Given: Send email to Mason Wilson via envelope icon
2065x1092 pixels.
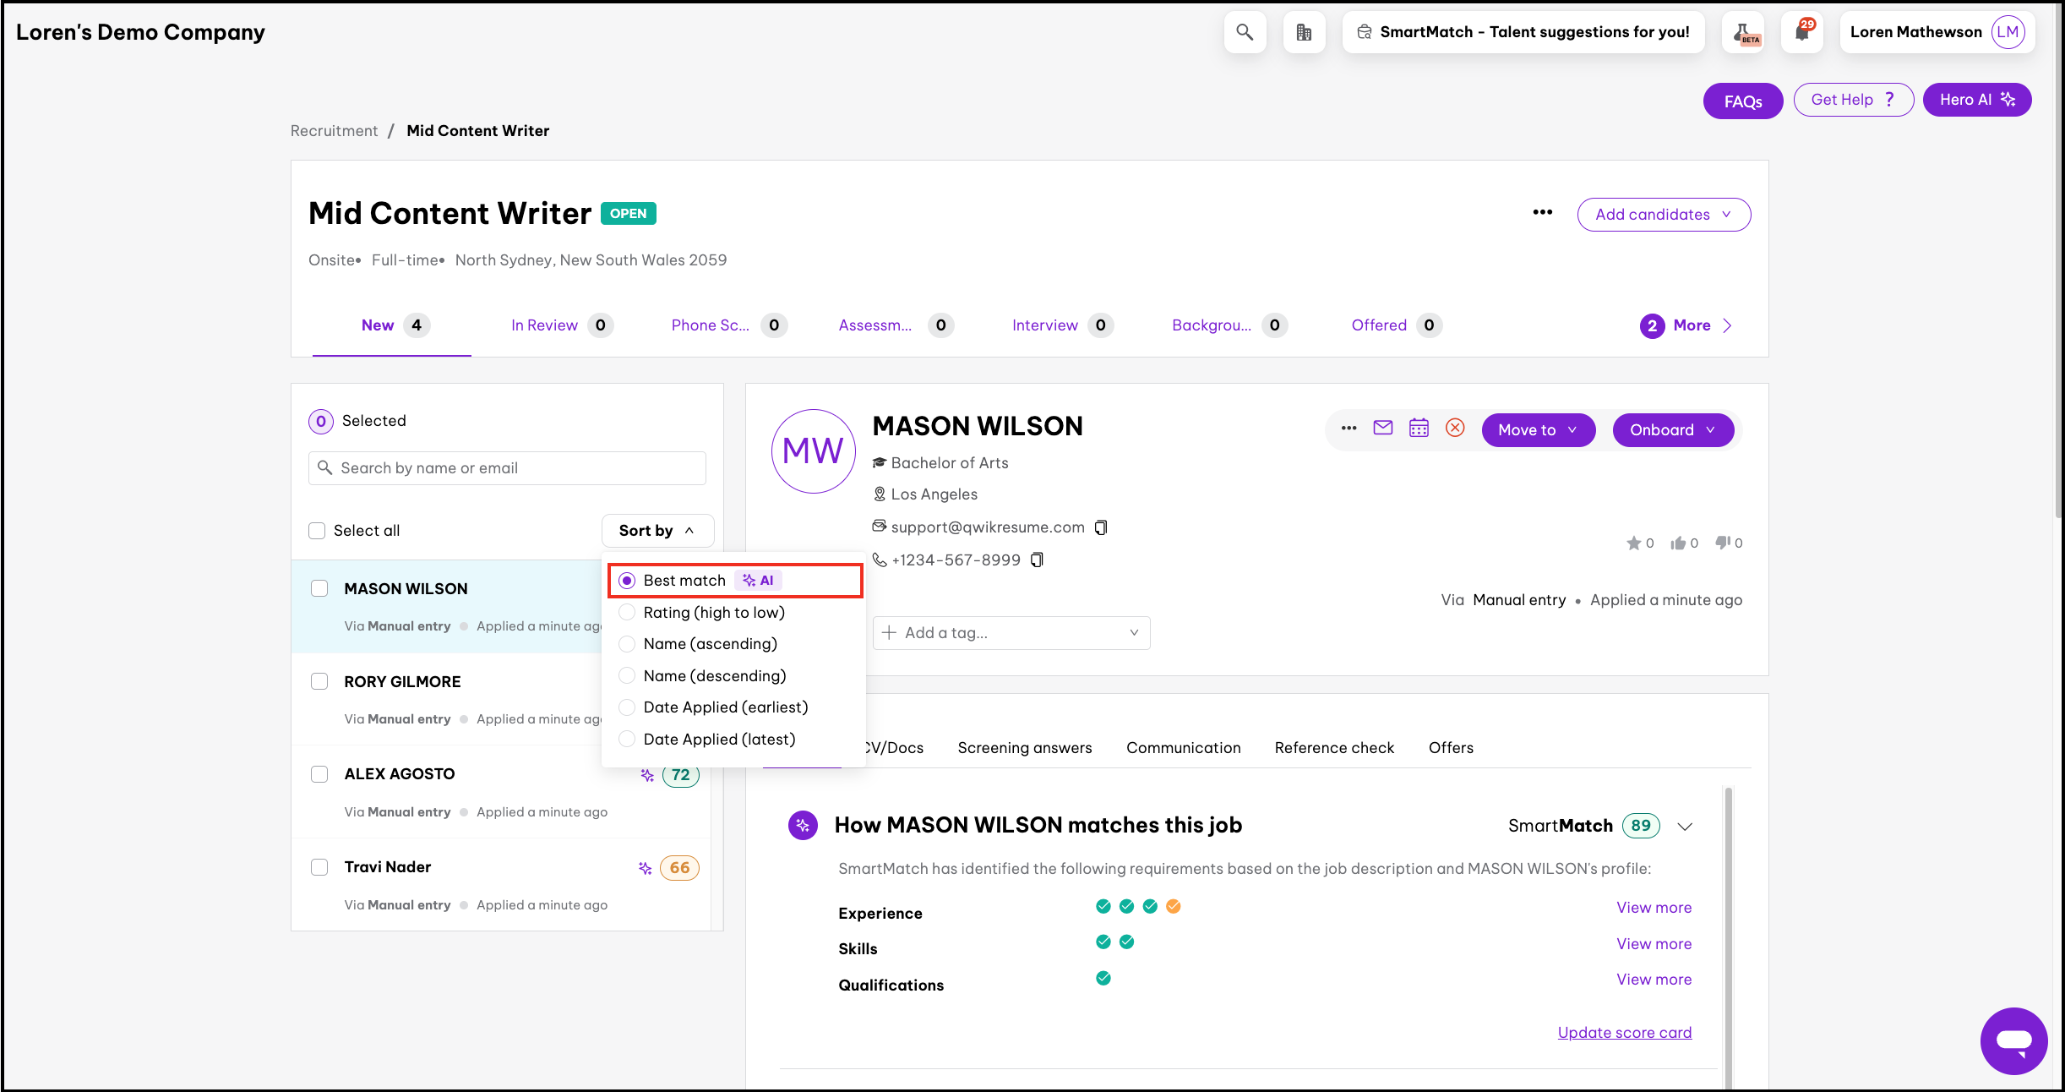Looking at the screenshot, I should click(1383, 428).
